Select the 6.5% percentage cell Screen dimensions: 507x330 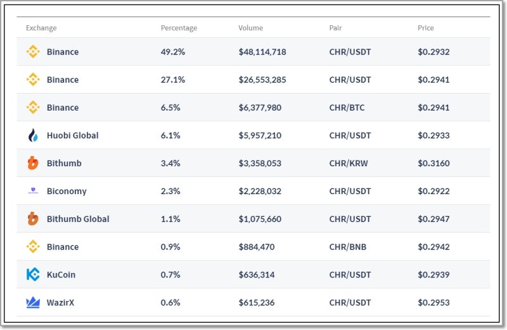(x=170, y=107)
